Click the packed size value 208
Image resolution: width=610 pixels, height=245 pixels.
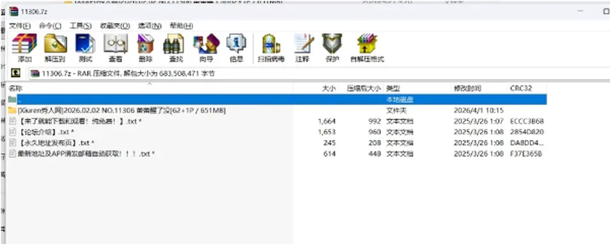pos(374,143)
